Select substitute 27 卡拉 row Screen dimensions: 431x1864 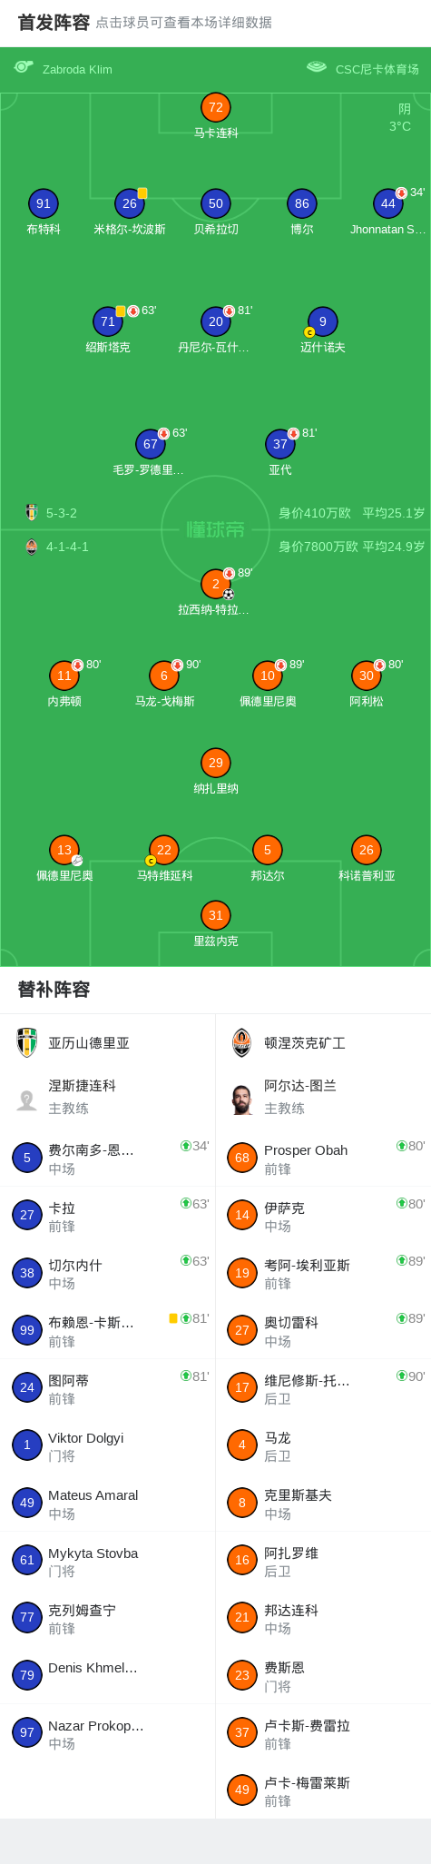[108, 1216]
